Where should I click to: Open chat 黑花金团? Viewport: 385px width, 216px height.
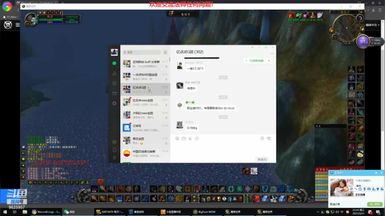click(x=145, y=141)
